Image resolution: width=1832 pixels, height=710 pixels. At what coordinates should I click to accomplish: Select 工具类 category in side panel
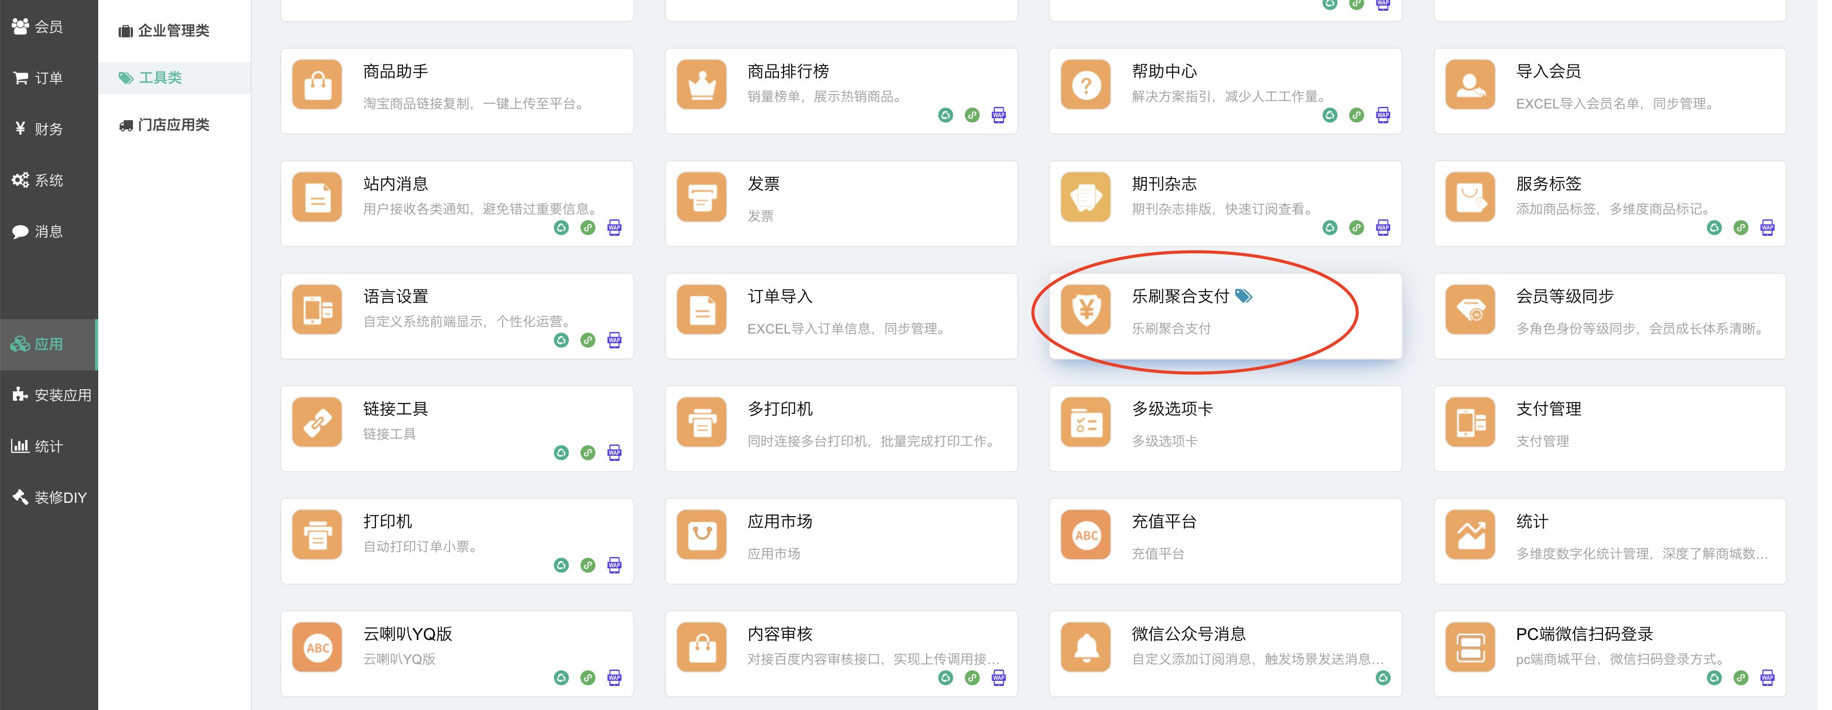(160, 78)
